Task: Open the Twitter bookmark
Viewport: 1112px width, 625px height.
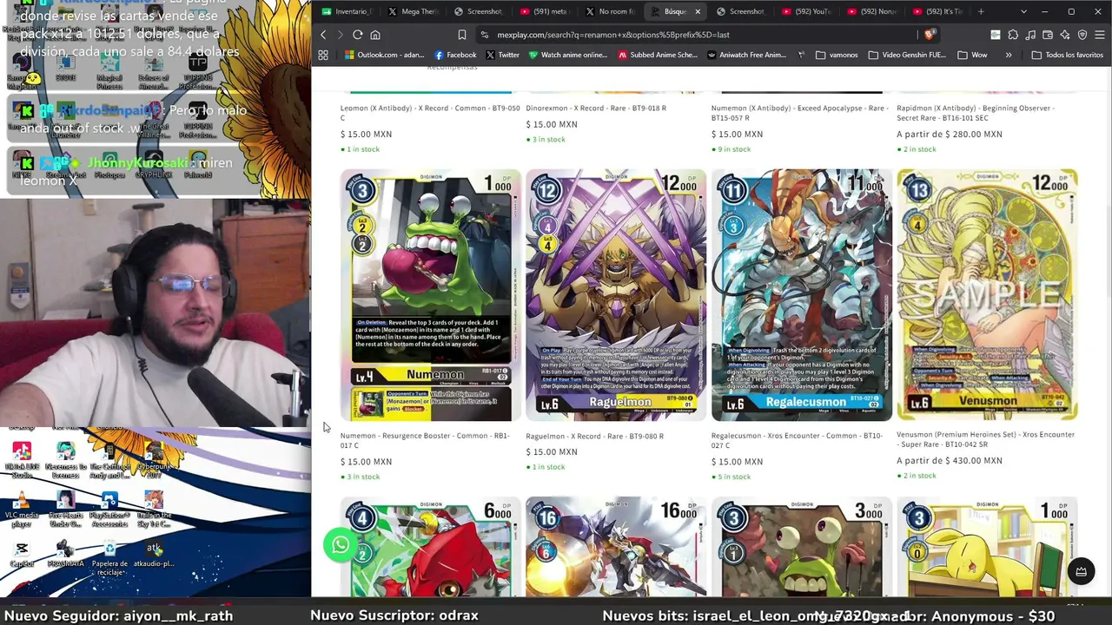Action: [x=502, y=55]
